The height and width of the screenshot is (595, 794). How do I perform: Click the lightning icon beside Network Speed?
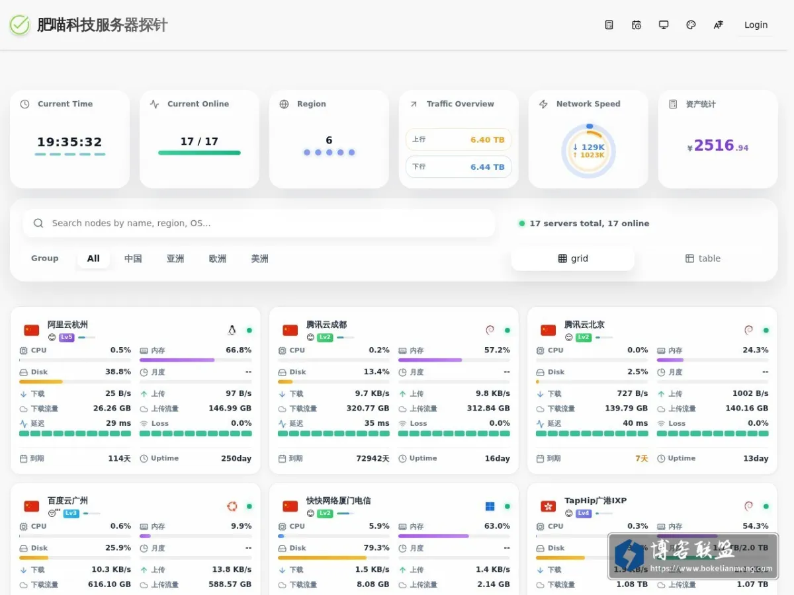[x=544, y=104]
